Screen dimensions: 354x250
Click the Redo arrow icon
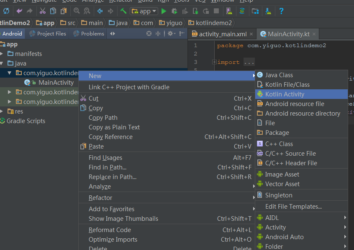tap(29, 11)
